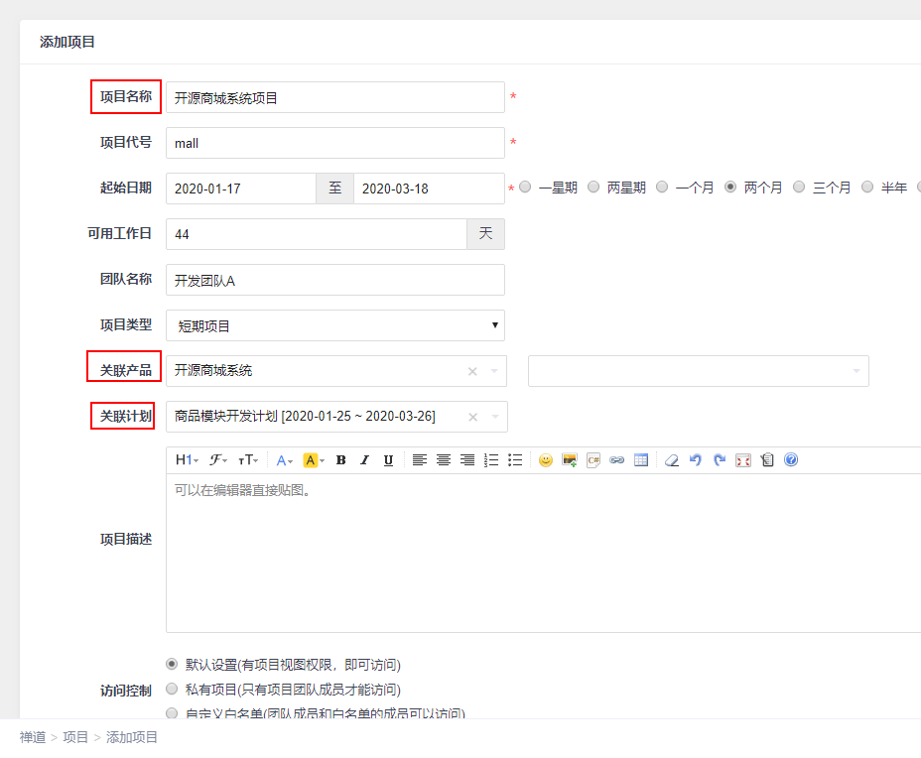921x758 pixels.
Task: Insert image into description
Action: pos(570,460)
